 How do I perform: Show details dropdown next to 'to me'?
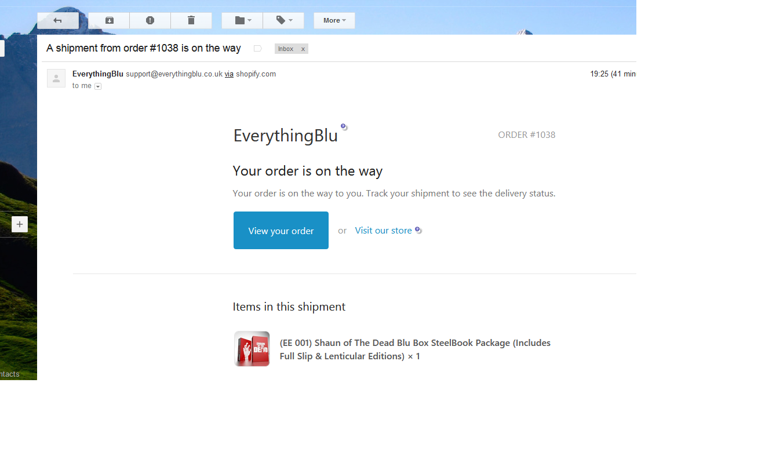click(x=98, y=86)
